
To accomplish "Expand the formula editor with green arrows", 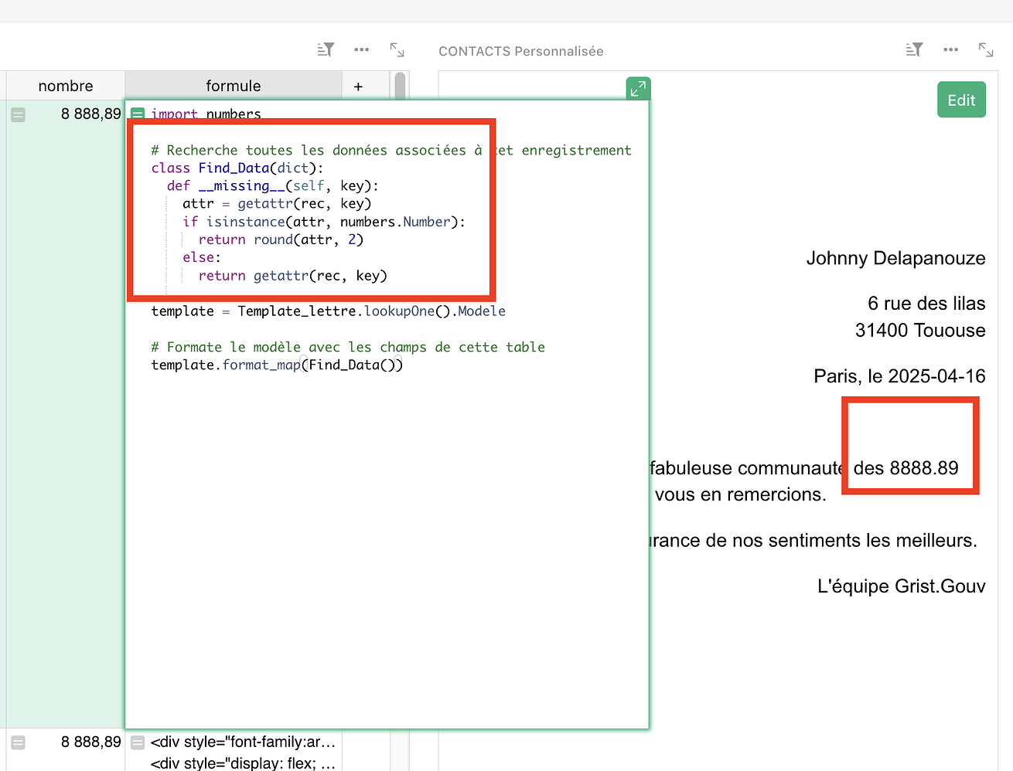I will tap(638, 89).
